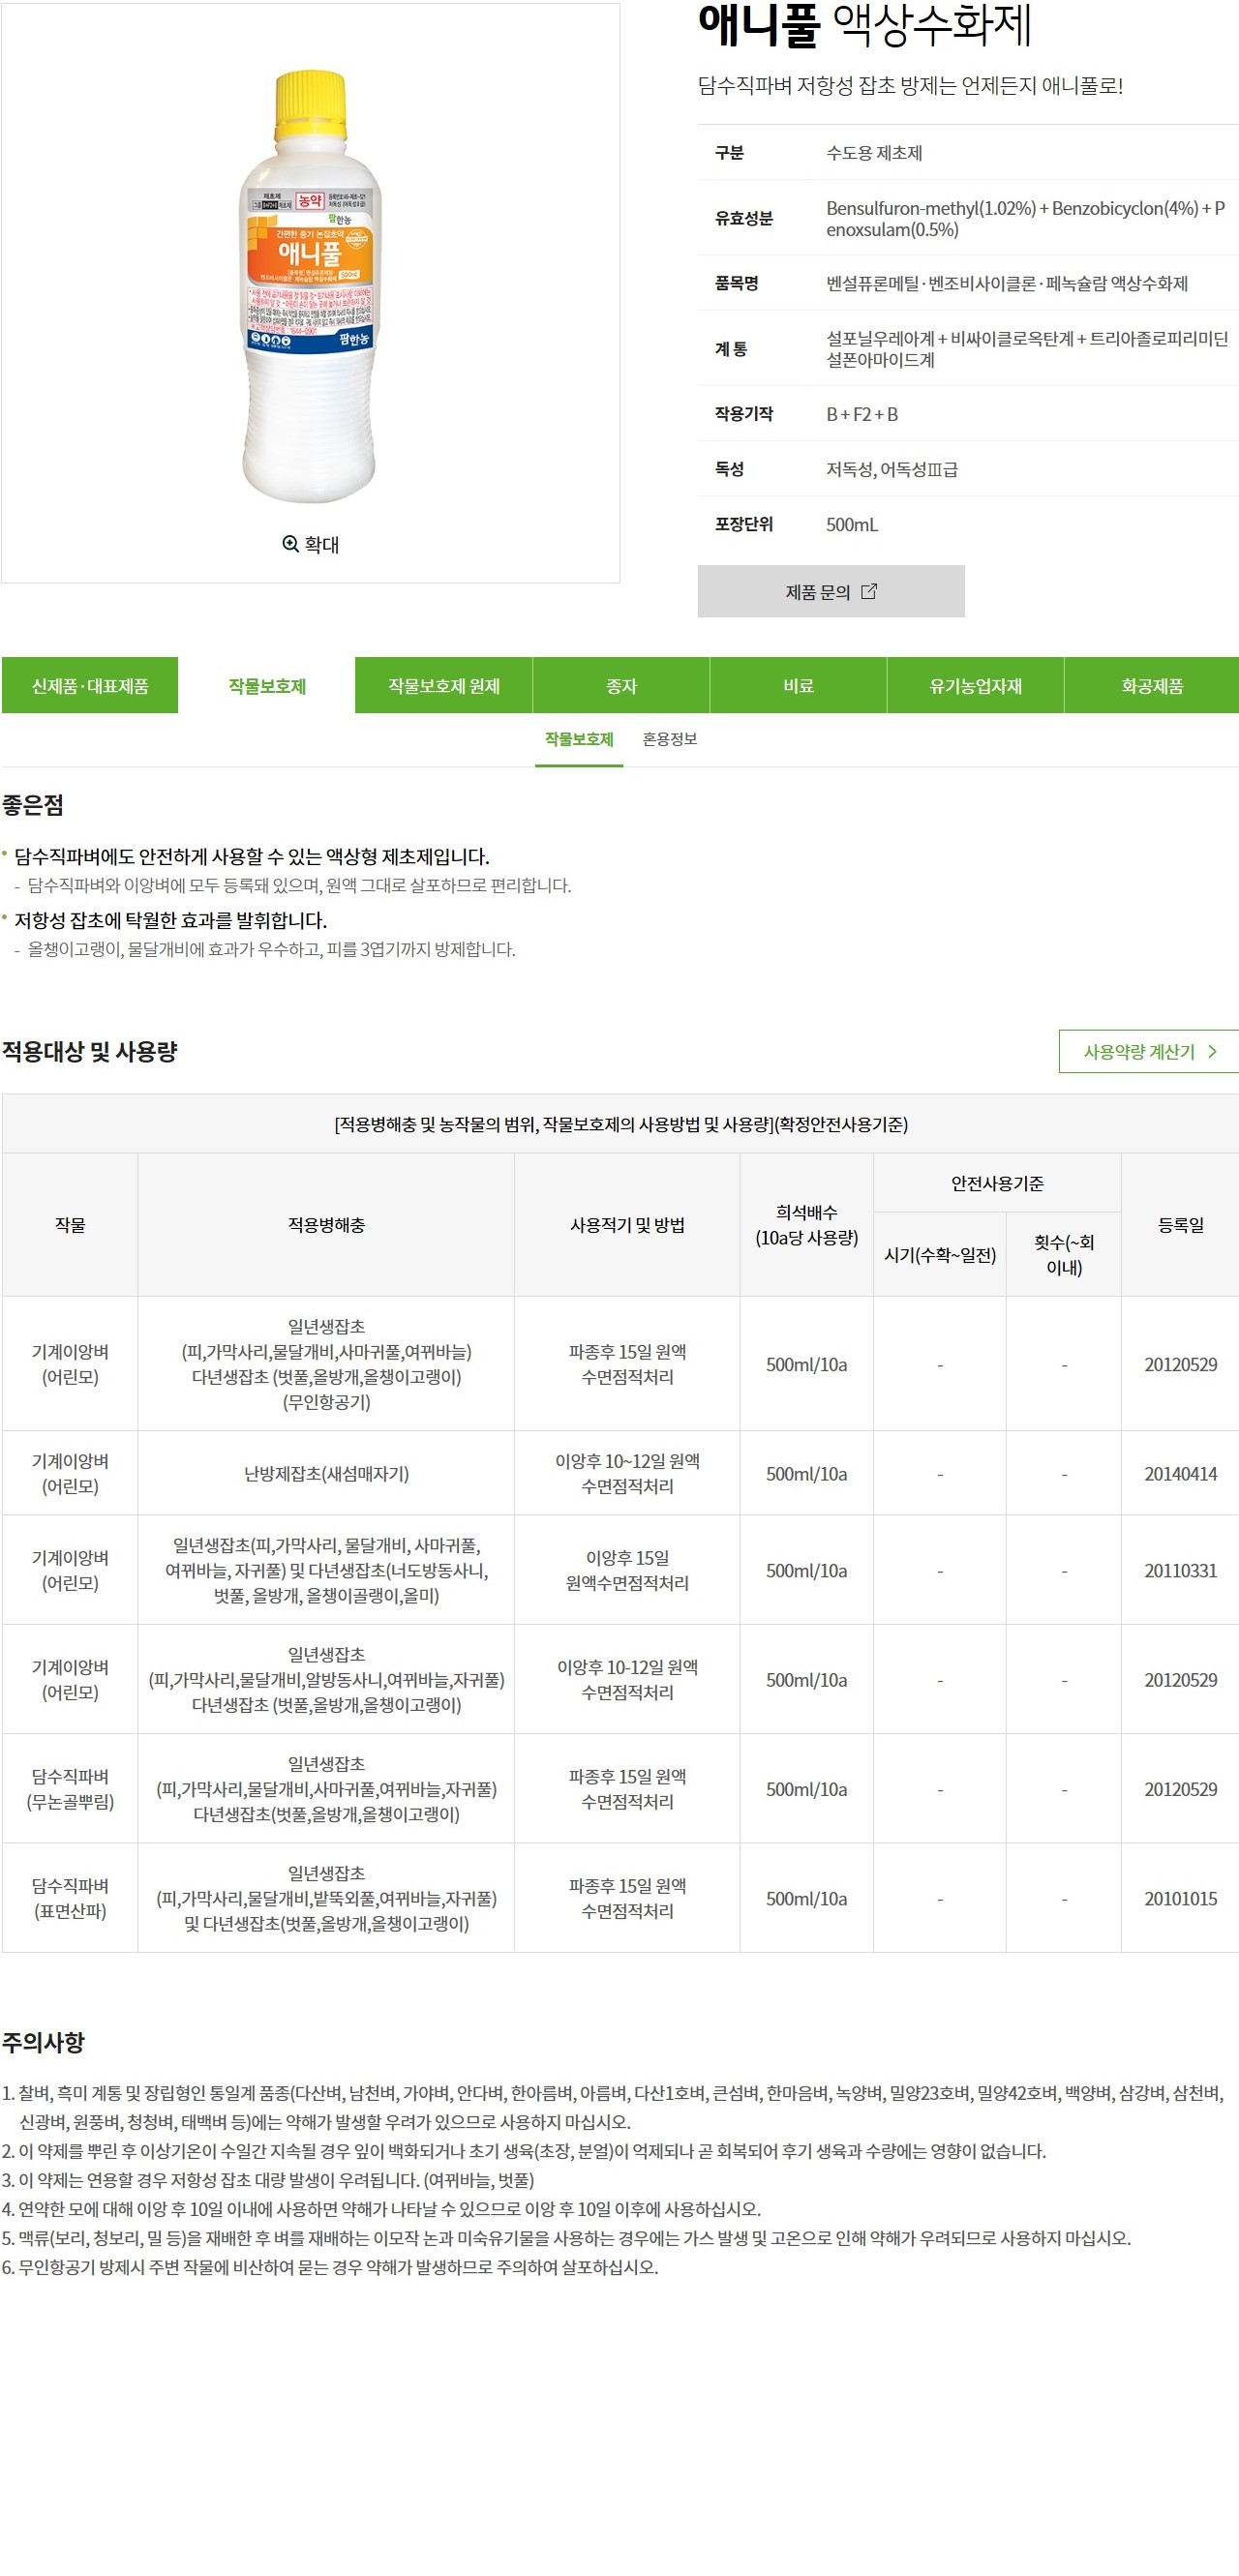Select the 500mL 포장단위 value

pos(852,524)
